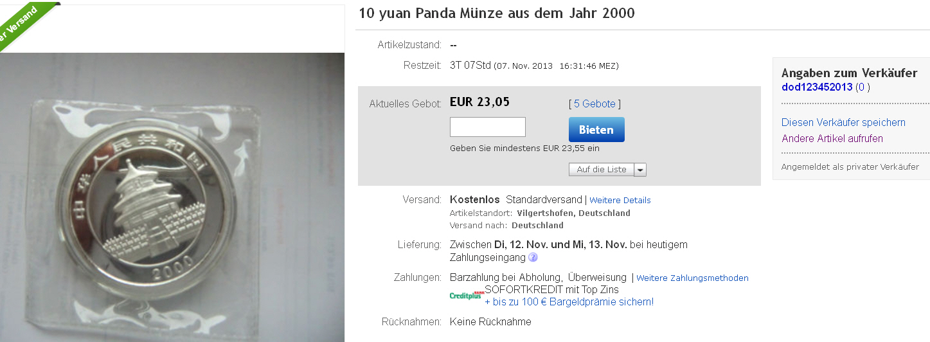The height and width of the screenshot is (342, 930).
Task: Open the dropdown arrow beside Auf die Liste
Action: click(640, 170)
